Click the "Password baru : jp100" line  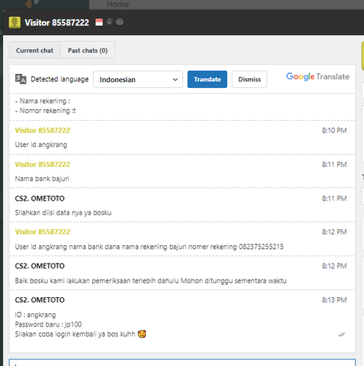pyautogui.click(x=48, y=324)
